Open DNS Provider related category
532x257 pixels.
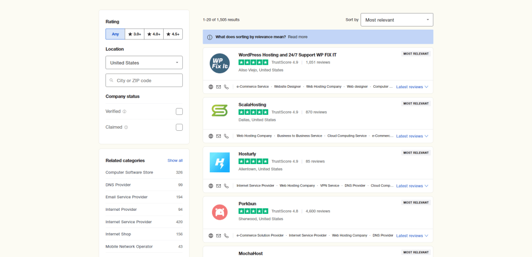pos(144,185)
